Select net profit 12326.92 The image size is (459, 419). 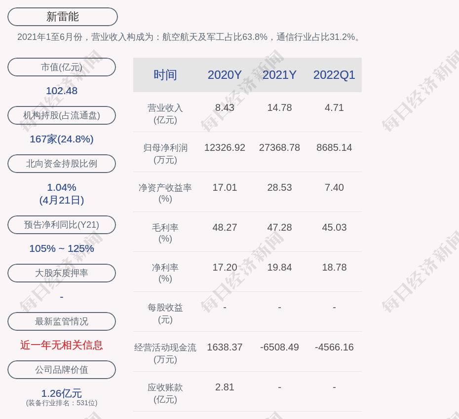tap(225, 148)
